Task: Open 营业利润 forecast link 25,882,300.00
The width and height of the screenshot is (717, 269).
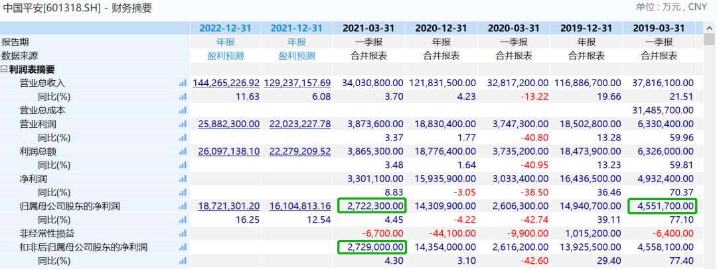Action: (229, 124)
